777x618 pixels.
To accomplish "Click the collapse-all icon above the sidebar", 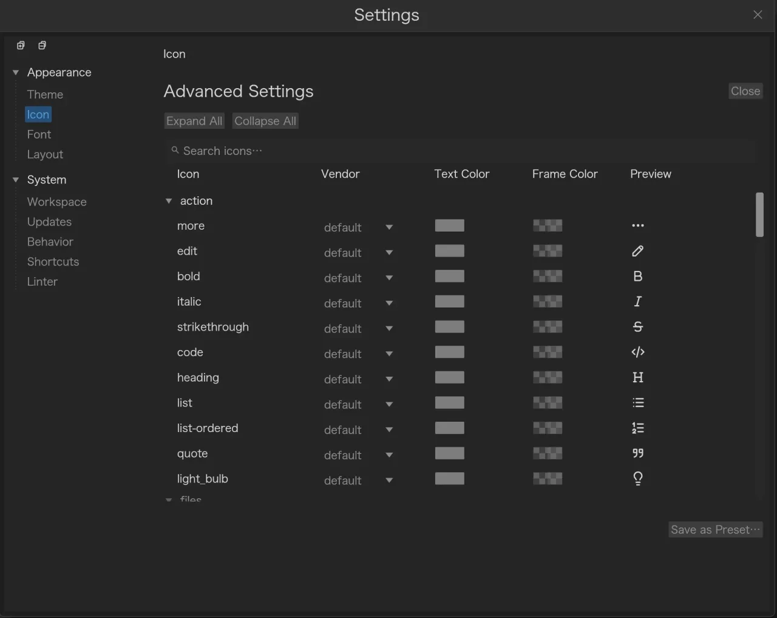I will point(42,46).
